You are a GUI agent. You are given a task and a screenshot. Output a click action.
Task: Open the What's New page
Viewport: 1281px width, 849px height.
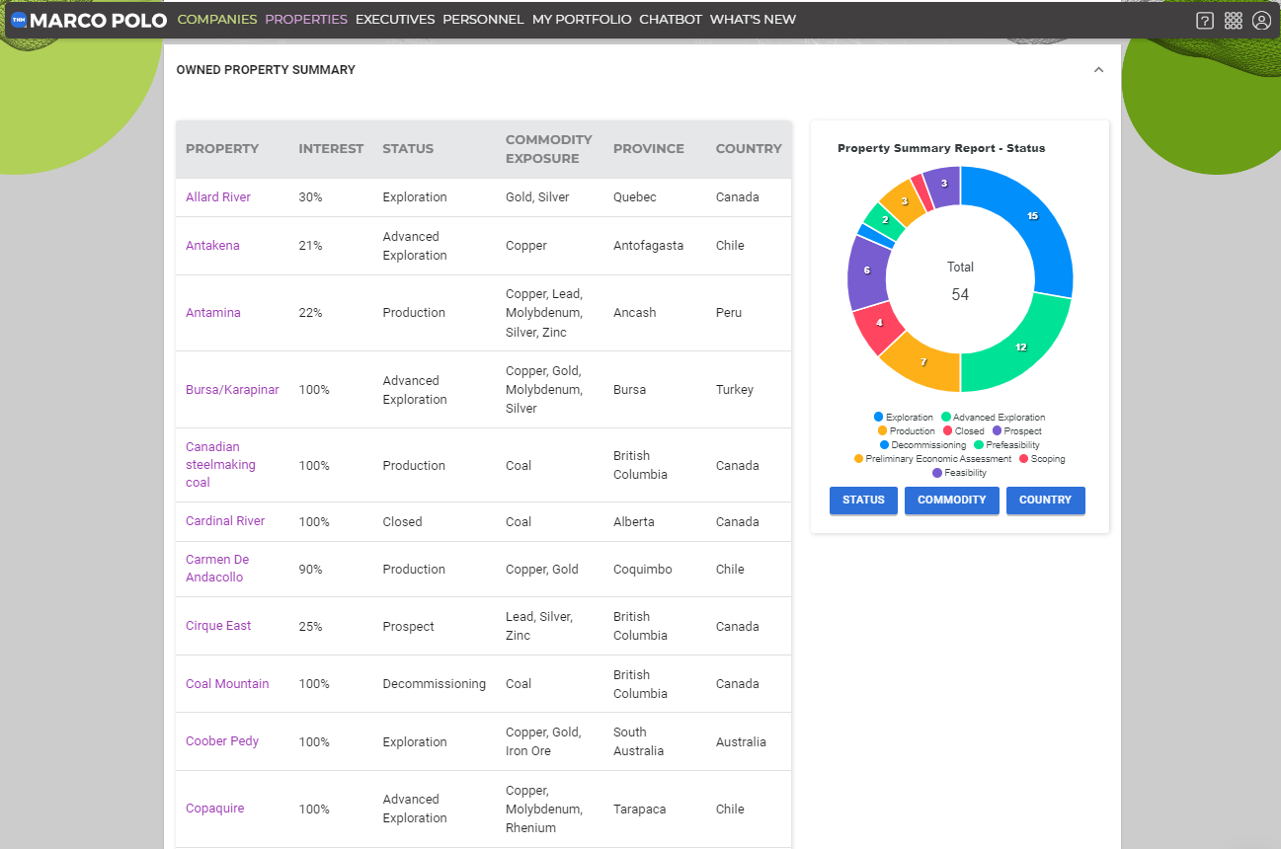pos(753,20)
